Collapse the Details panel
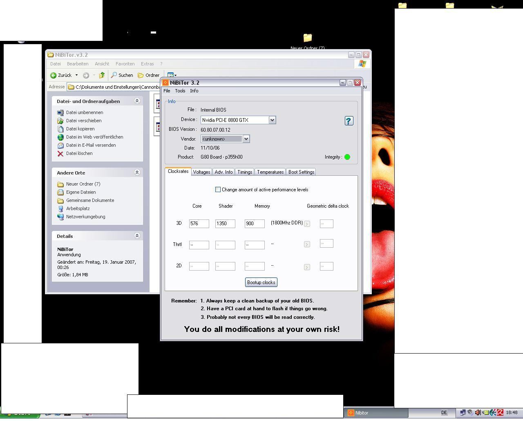 [x=137, y=236]
